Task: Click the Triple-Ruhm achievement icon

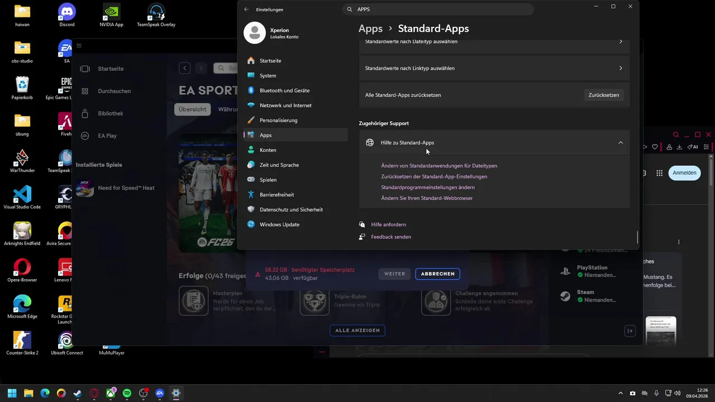Action: tap(314, 300)
